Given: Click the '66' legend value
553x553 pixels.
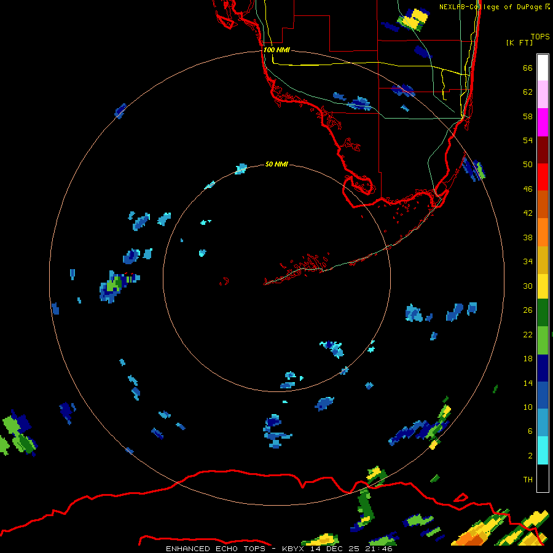Looking at the screenshot, I should (528, 68).
